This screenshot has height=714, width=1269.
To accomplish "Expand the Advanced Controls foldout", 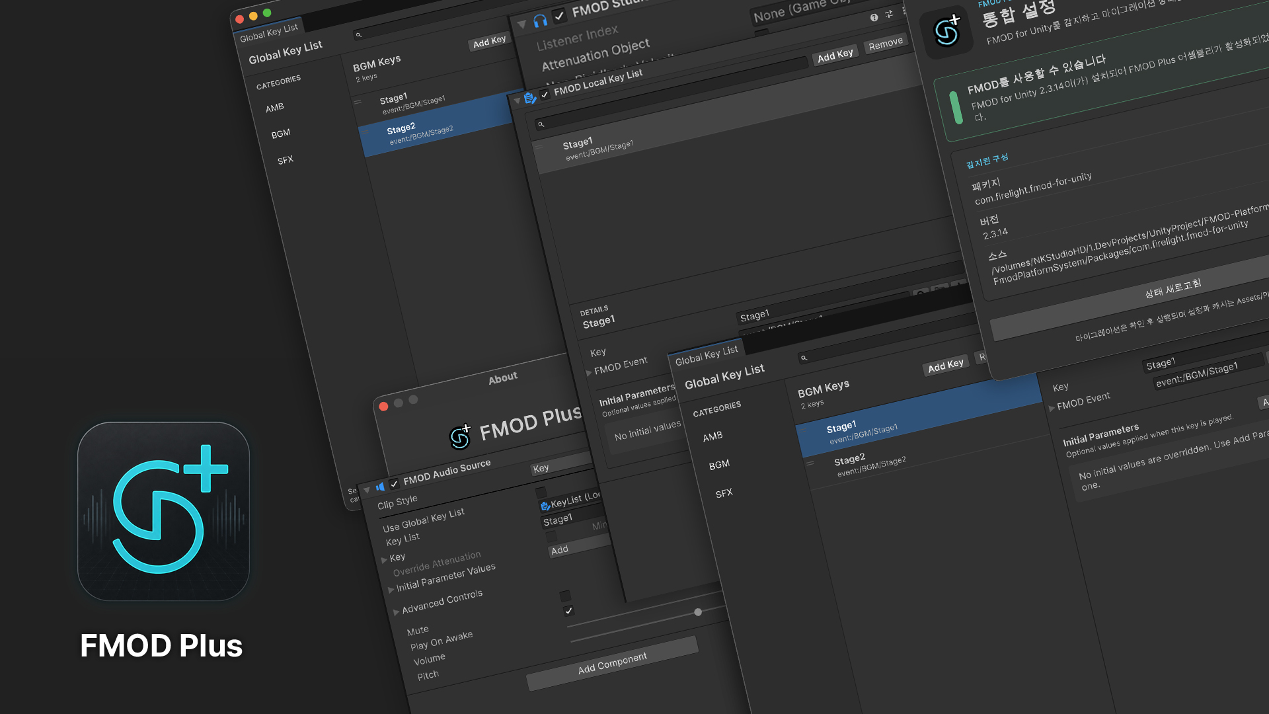I will [396, 612].
